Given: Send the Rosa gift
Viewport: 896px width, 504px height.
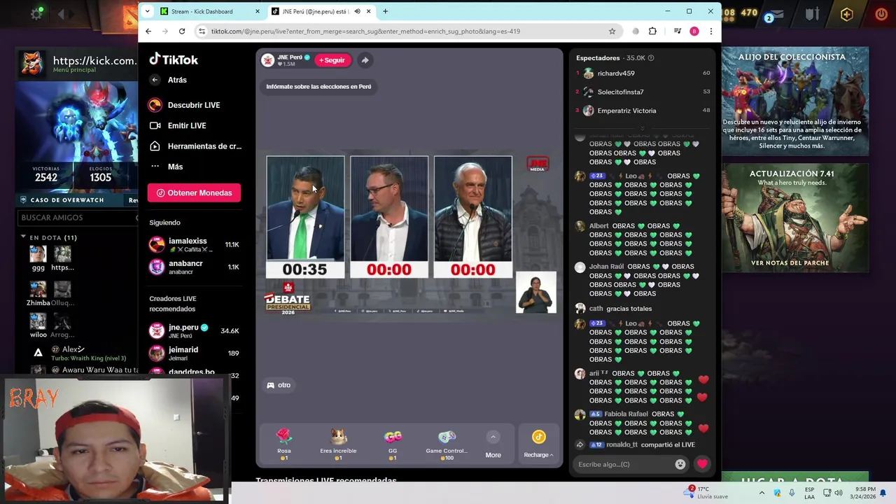Looking at the screenshot, I should click(x=283, y=444).
